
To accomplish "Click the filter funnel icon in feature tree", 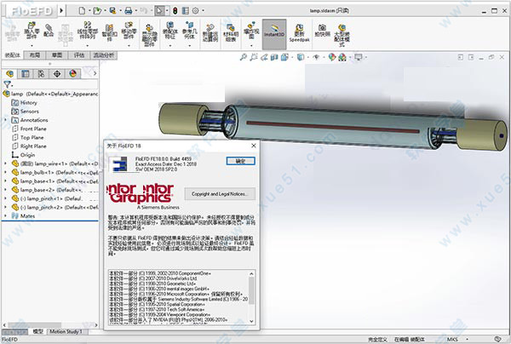I will pos(8,84).
